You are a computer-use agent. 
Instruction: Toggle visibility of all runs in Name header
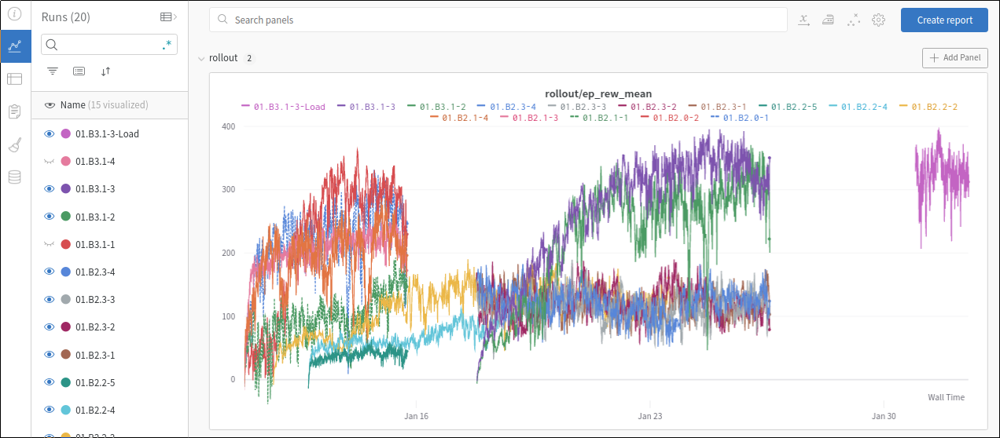point(50,105)
